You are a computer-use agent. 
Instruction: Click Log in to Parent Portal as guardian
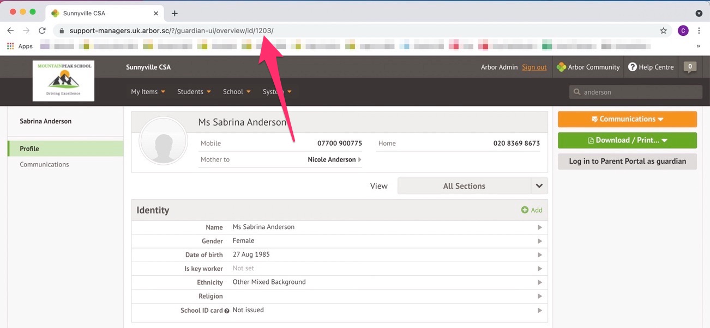(627, 162)
